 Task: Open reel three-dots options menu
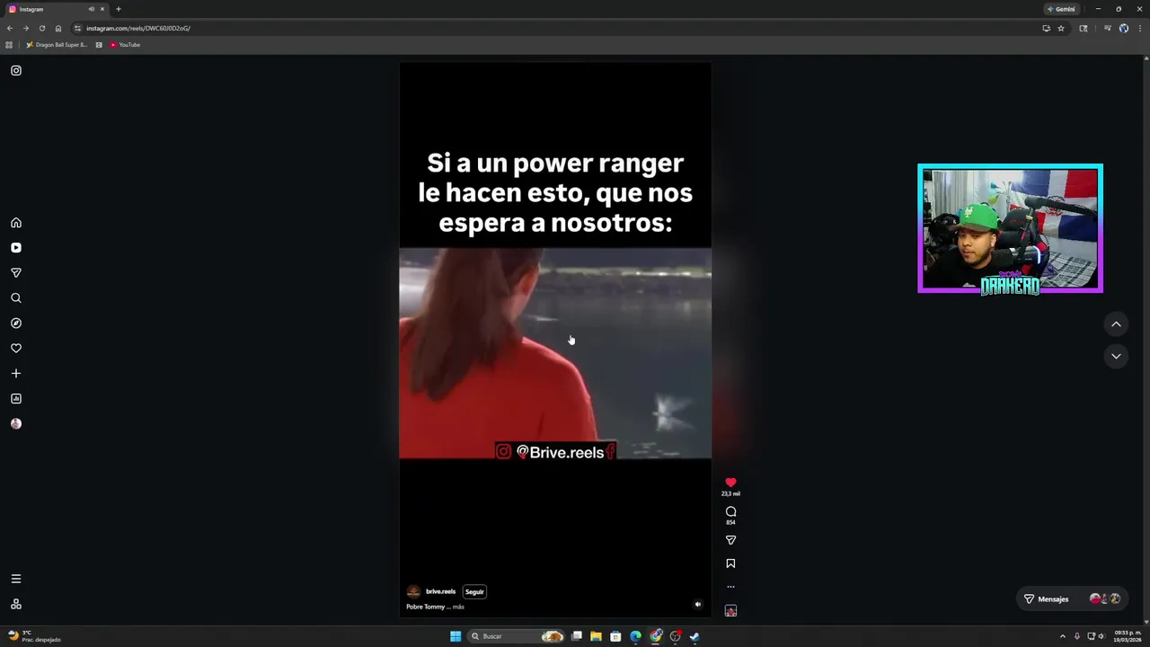(x=730, y=587)
